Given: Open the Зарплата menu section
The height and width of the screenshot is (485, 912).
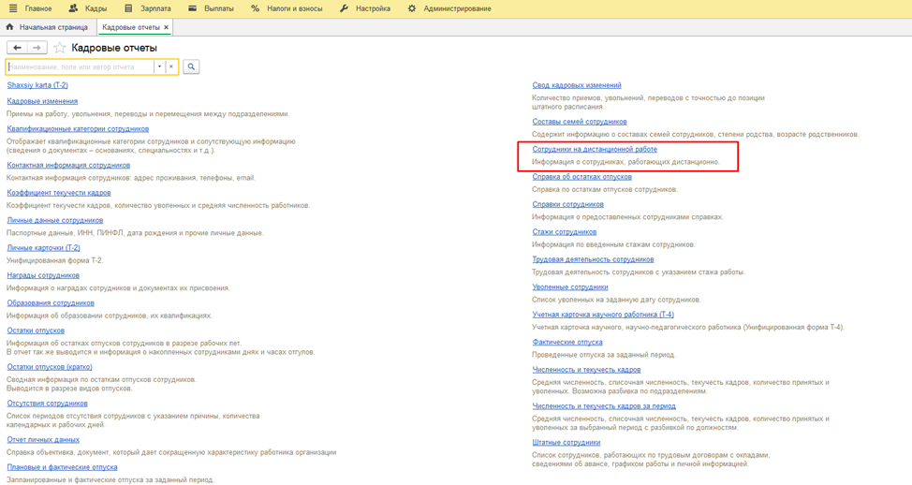Looking at the screenshot, I should tap(155, 8).
